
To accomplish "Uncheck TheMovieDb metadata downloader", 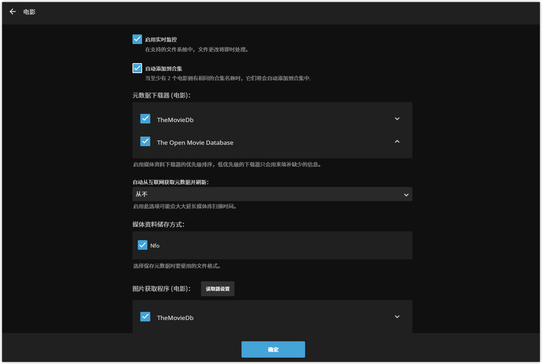I will pos(145,118).
